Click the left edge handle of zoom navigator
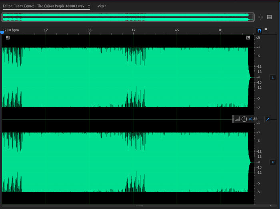280x209 pixels. (2, 17)
